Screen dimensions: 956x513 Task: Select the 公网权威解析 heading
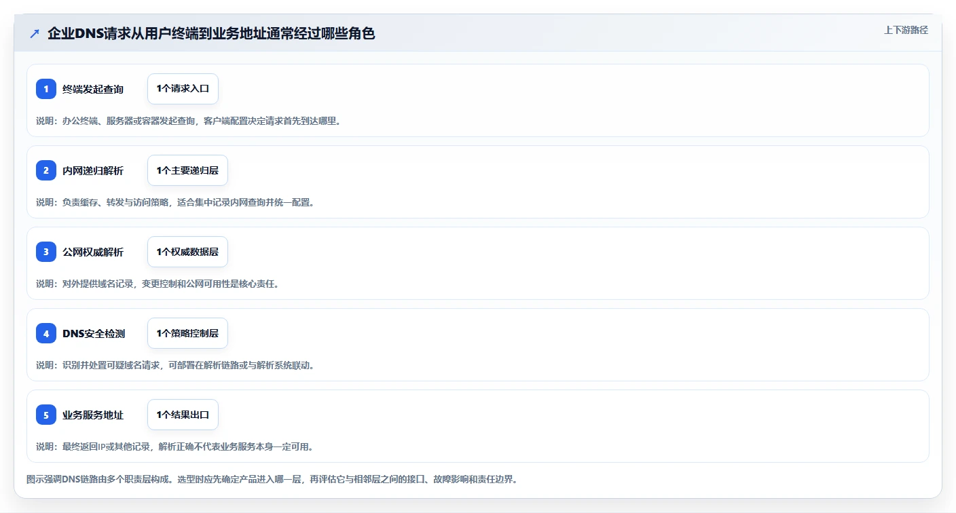pyautogui.click(x=93, y=252)
